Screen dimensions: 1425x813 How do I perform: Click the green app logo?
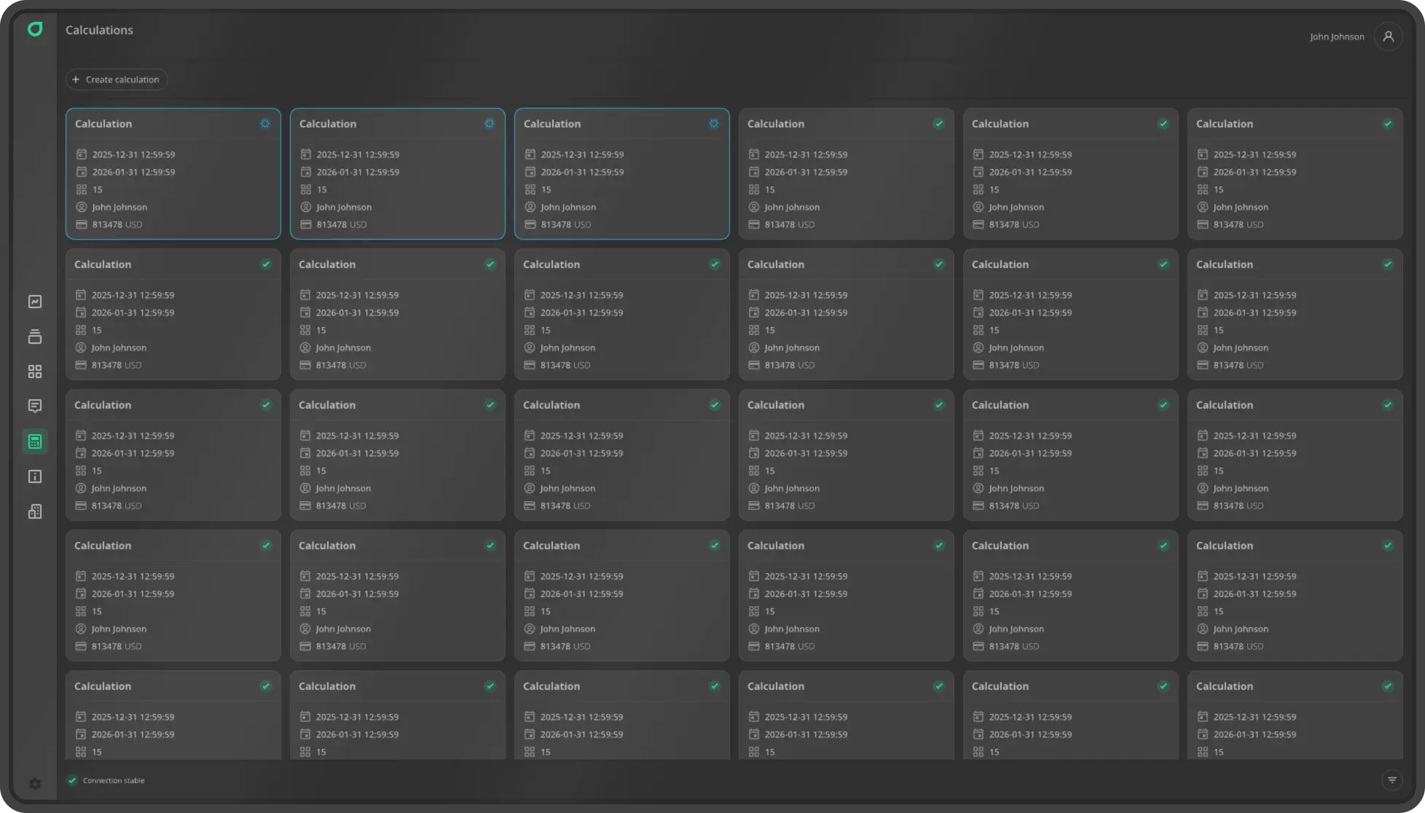coord(35,29)
